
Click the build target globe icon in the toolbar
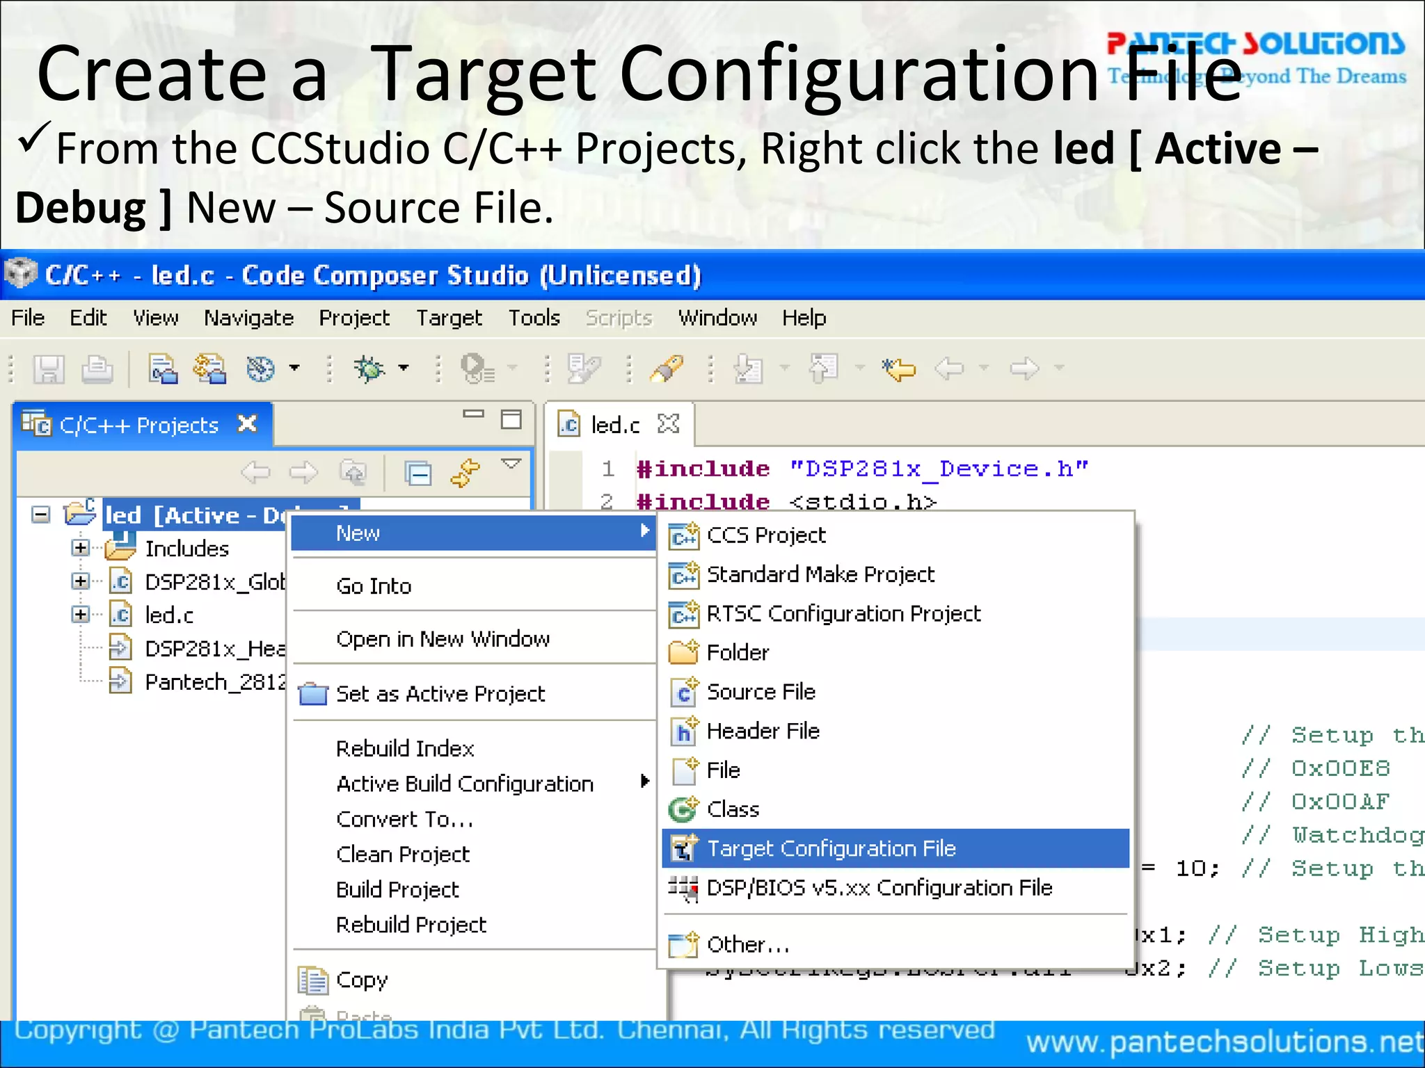261,369
